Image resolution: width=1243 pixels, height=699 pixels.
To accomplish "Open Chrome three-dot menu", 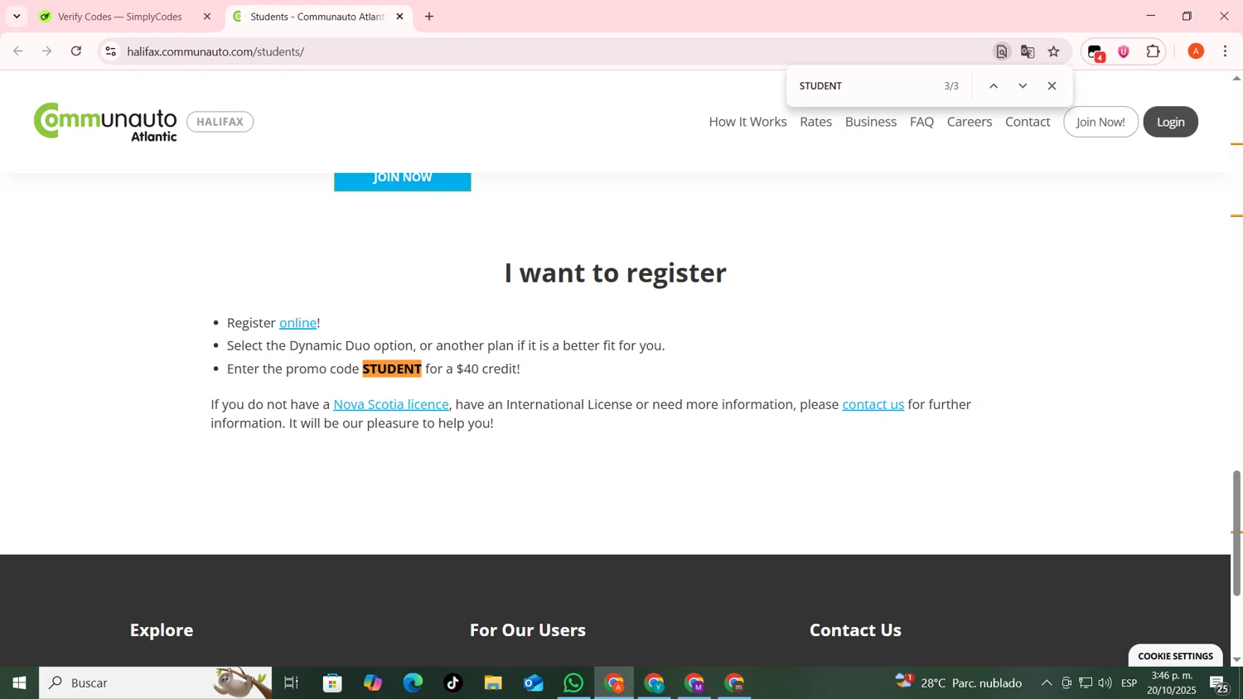I will [1226, 51].
